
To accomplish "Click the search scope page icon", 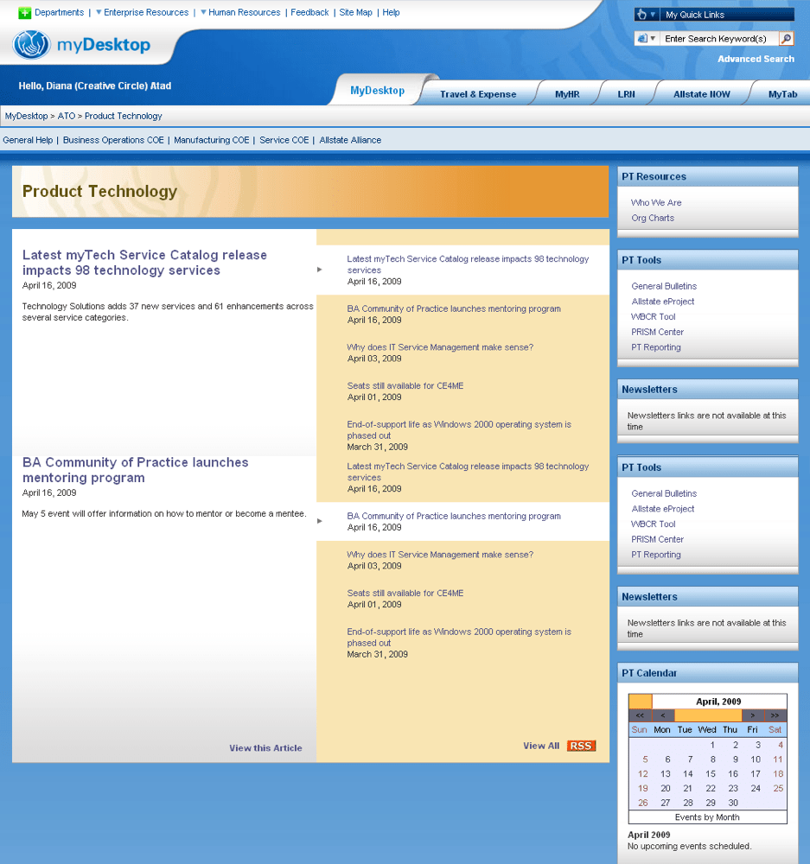I will pyautogui.click(x=642, y=39).
